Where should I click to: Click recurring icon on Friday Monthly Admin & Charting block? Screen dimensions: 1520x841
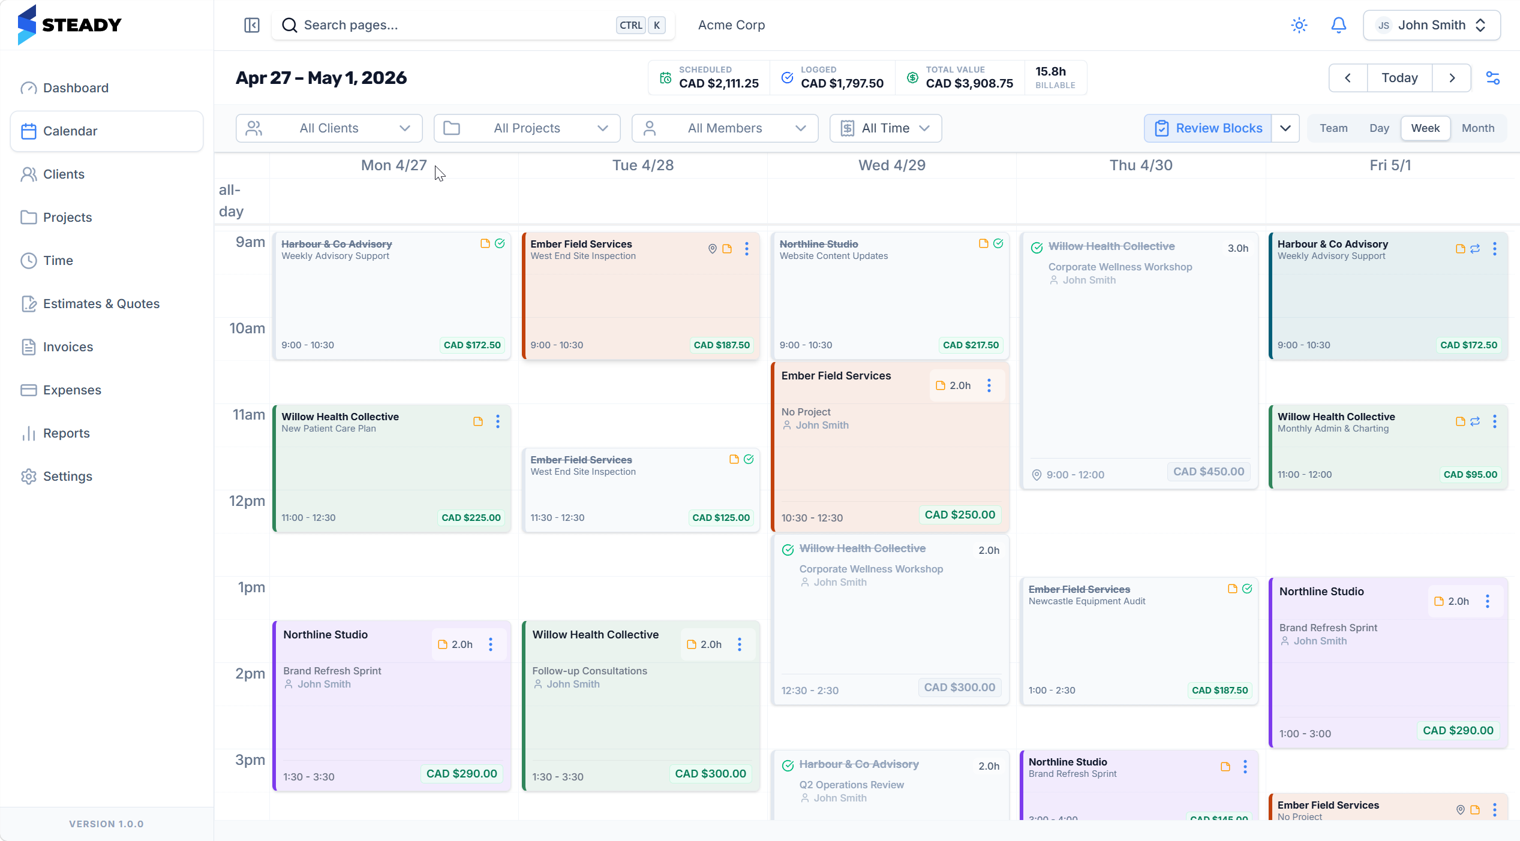(1475, 421)
